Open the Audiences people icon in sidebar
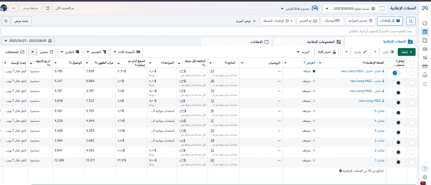This screenshot has width=431, height=185. (x=425, y=49)
